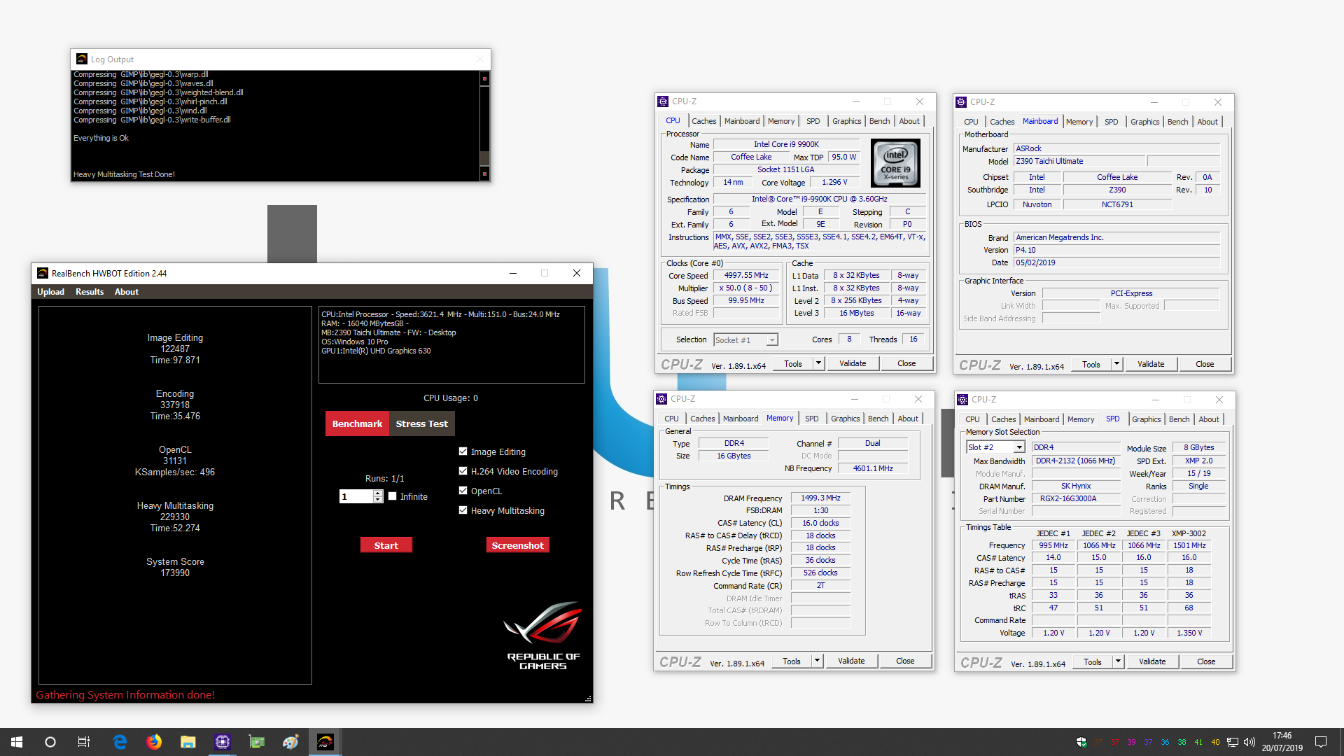Click the CPU-Z icon in the SPD window title bar
Viewport: 1344px width, 756px height.
pos(962,400)
